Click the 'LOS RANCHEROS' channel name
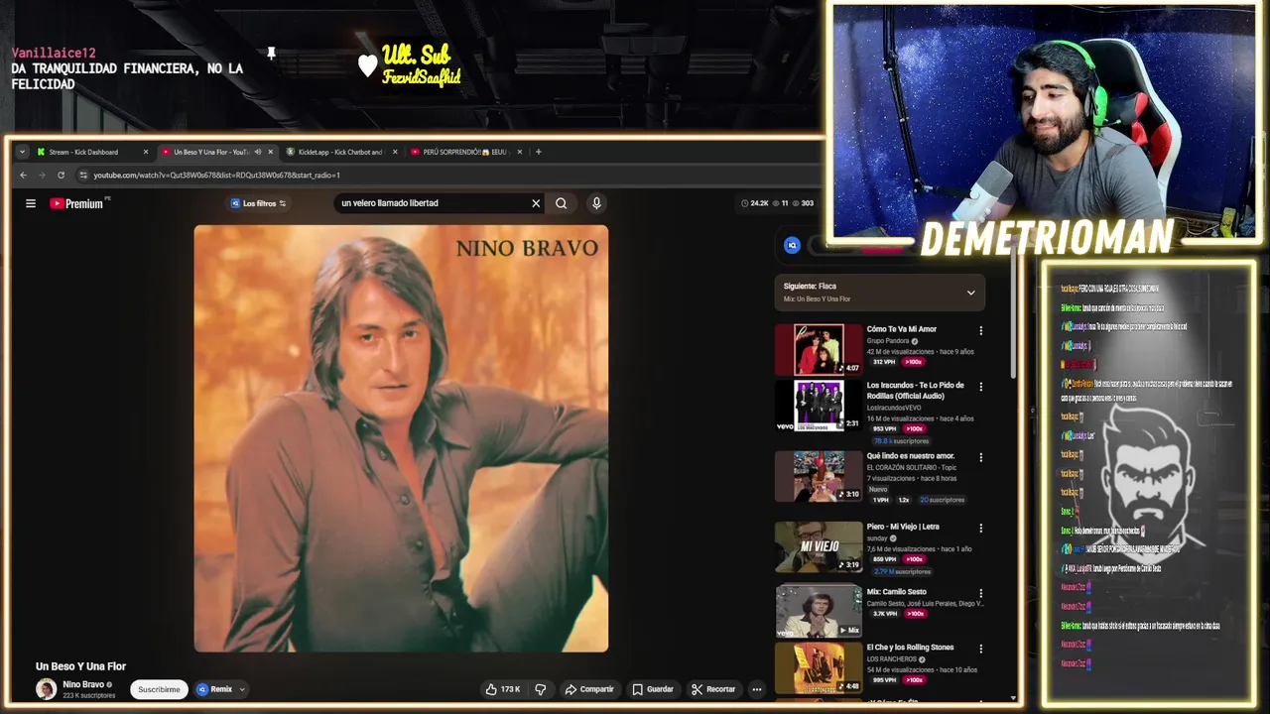The image size is (1270, 714). coord(891,659)
